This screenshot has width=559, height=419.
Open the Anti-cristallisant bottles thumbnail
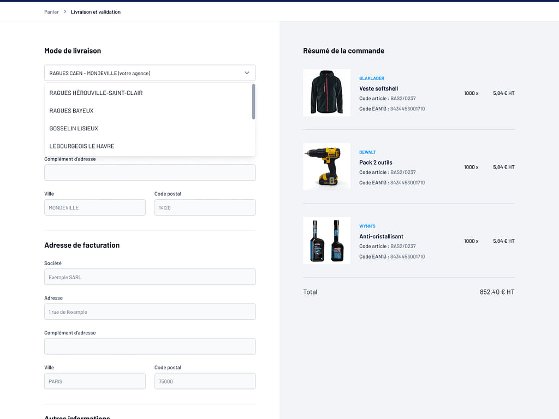[x=326, y=241]
